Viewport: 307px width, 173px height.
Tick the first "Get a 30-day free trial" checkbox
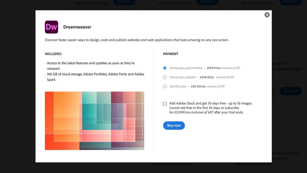click(x=70, y=1)
